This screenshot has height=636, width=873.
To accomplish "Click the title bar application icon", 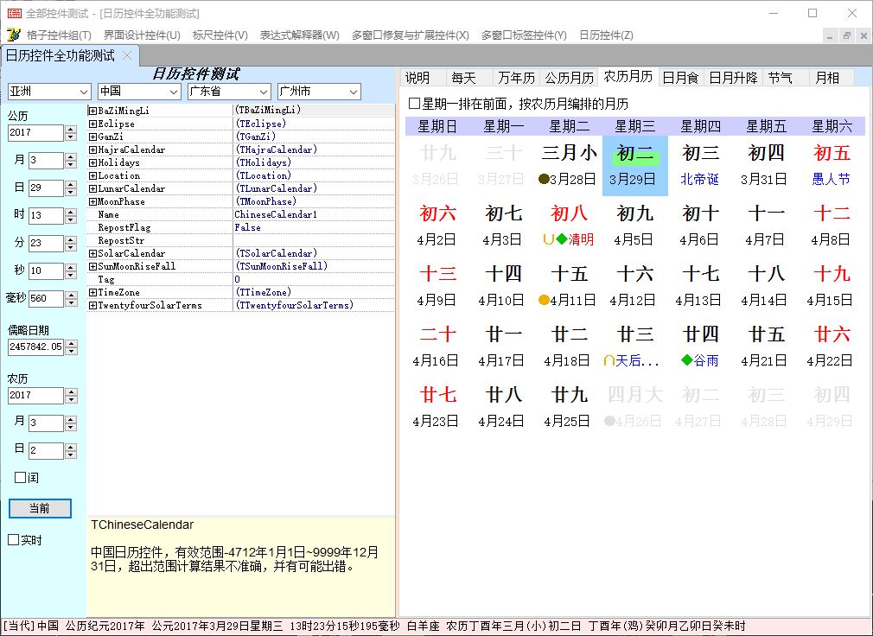I will click(x=15, y=13).
